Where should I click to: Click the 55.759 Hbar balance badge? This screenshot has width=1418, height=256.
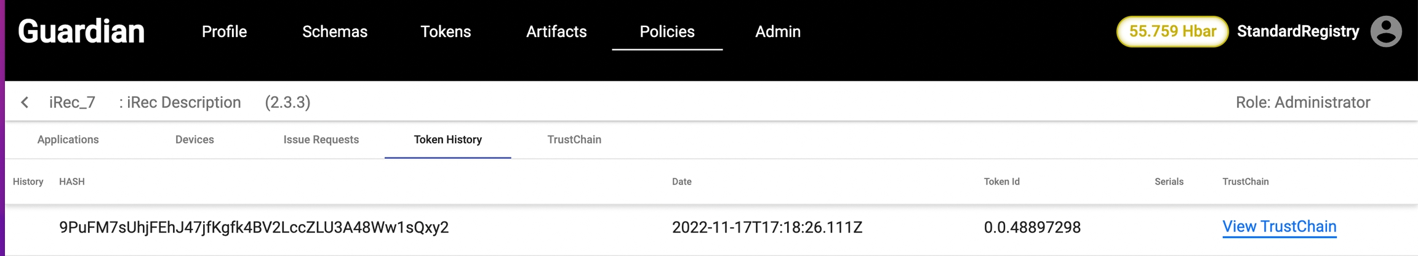tap(1172, 31)
